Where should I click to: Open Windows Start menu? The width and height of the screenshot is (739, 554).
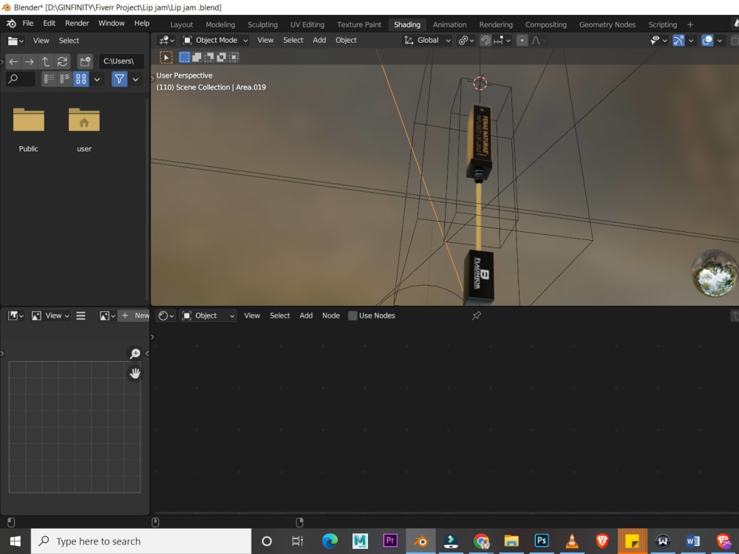pyautogui.click(x=15, y=541)
